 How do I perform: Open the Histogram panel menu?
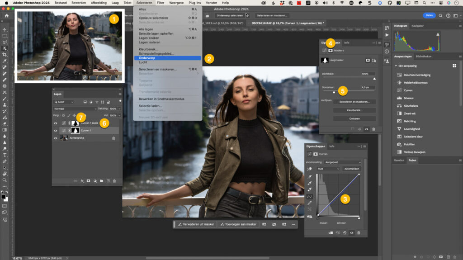click(460, 26)
